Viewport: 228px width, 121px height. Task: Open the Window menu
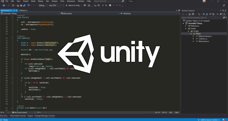(x=81, y=1)
